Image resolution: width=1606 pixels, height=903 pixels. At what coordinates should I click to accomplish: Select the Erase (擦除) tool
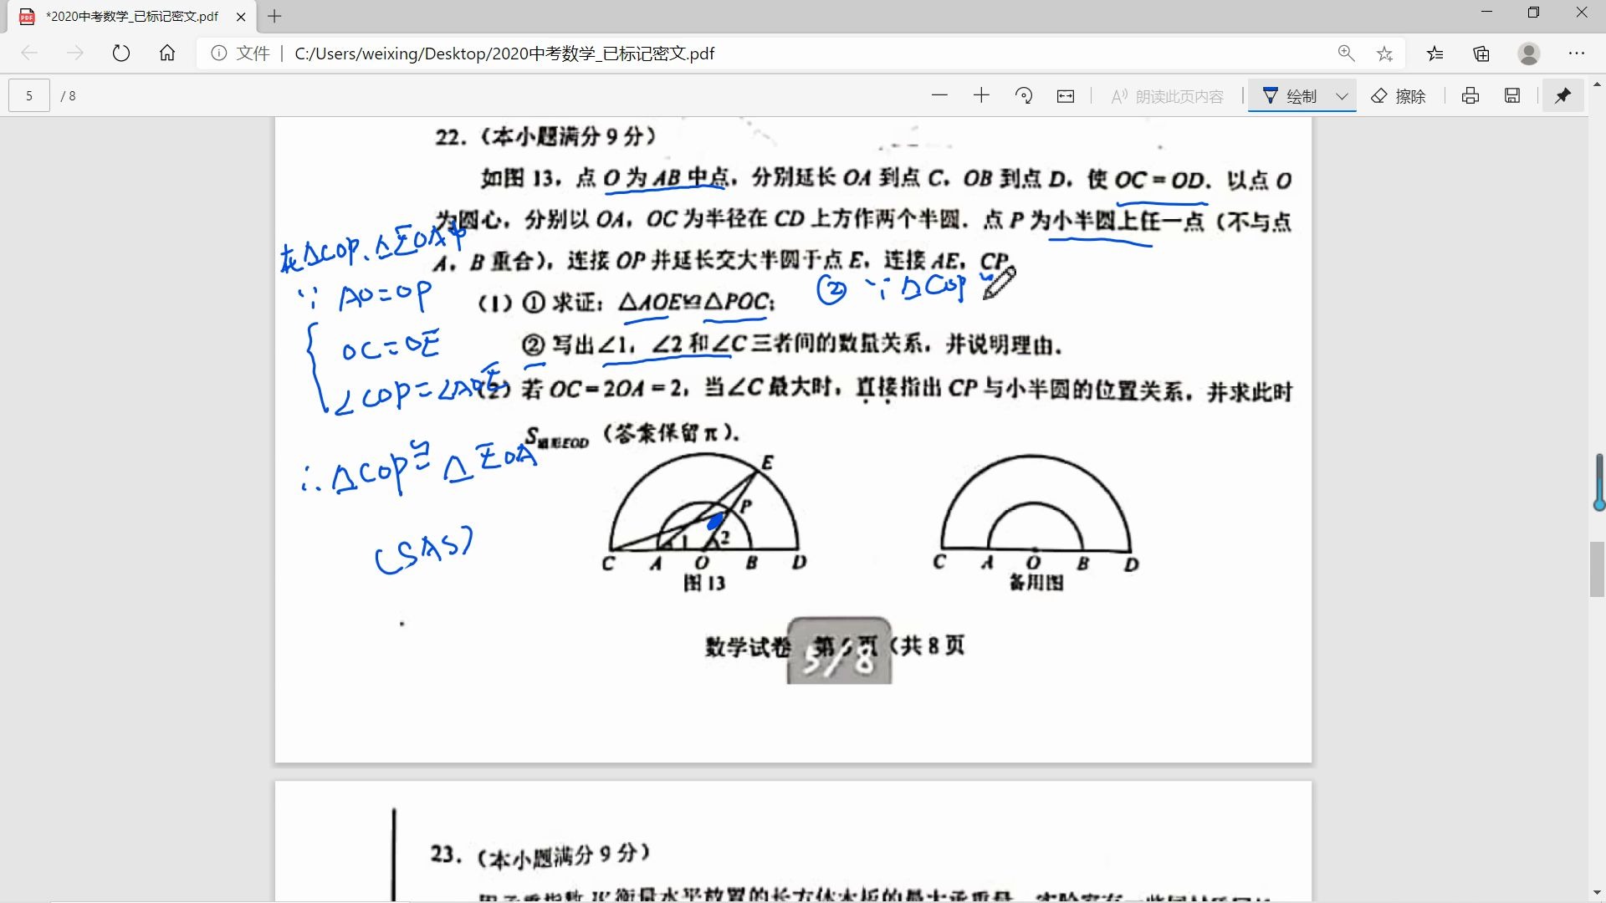(x=1399, y=95)
